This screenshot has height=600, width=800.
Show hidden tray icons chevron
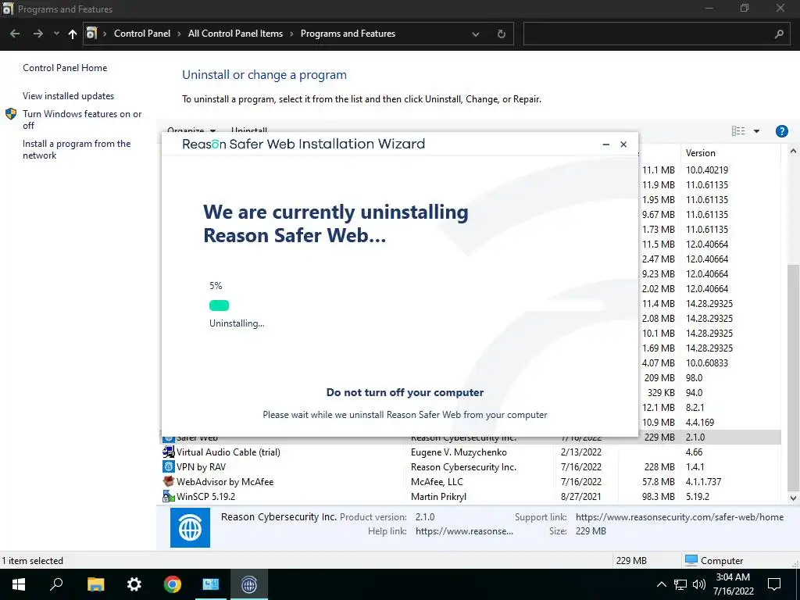pos(661,584)
